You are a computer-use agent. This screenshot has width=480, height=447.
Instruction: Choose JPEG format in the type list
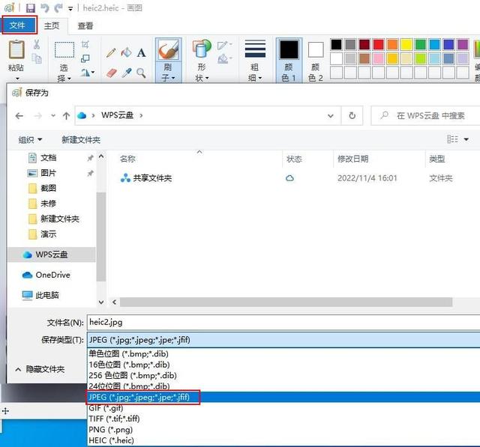pos(283,397)
